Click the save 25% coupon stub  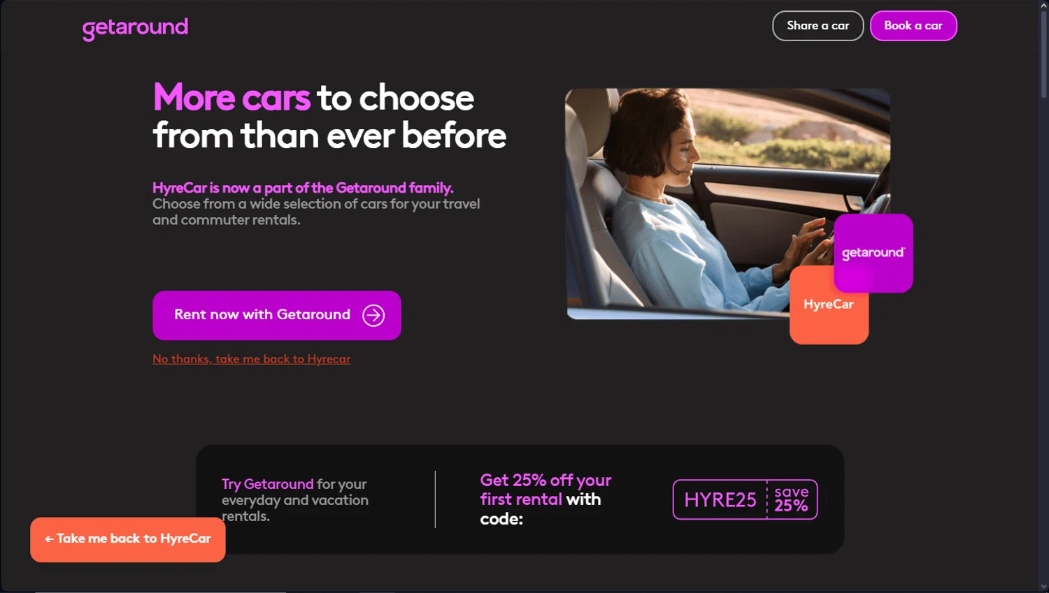(792, 499)
